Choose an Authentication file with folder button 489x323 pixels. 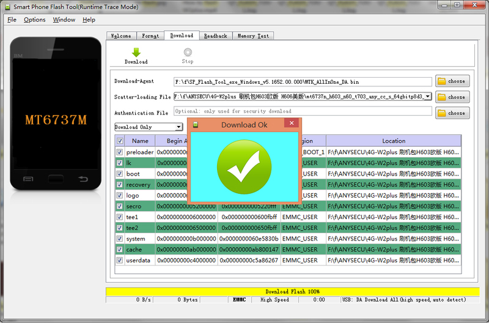[x=452, y=113]
